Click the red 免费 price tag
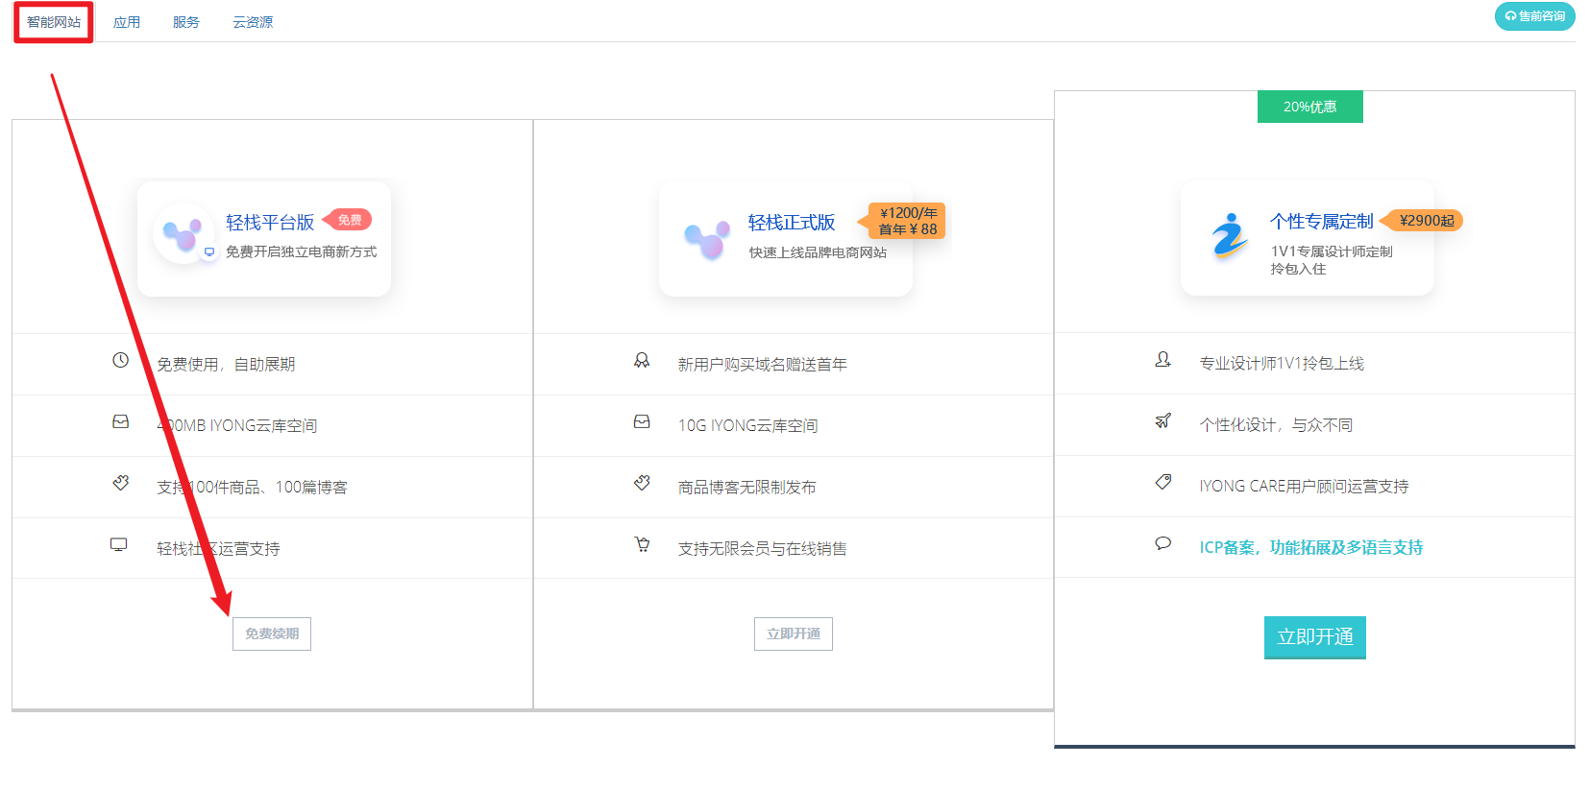 click(348, 220)
